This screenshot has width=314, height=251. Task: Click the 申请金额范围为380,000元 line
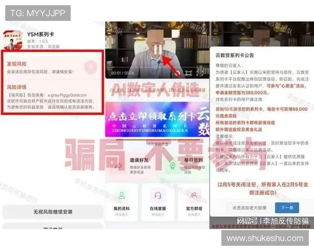(x=242, y=93)
